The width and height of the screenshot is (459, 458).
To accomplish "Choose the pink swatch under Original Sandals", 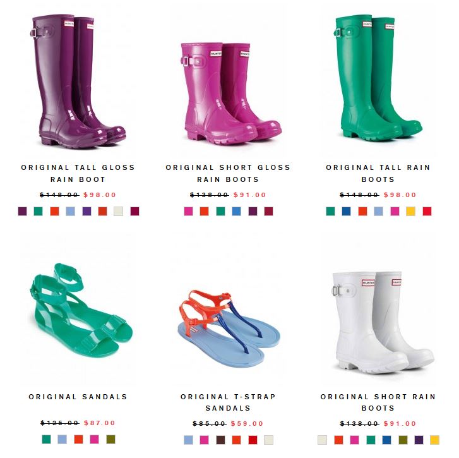I will coord(94,439).
